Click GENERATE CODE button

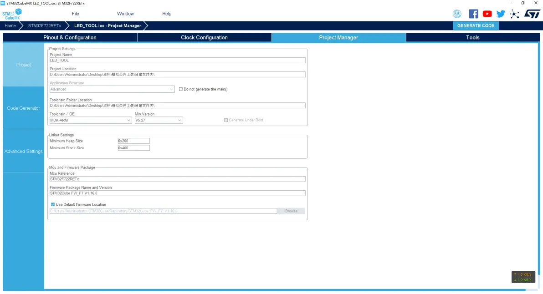pos(476,25)
